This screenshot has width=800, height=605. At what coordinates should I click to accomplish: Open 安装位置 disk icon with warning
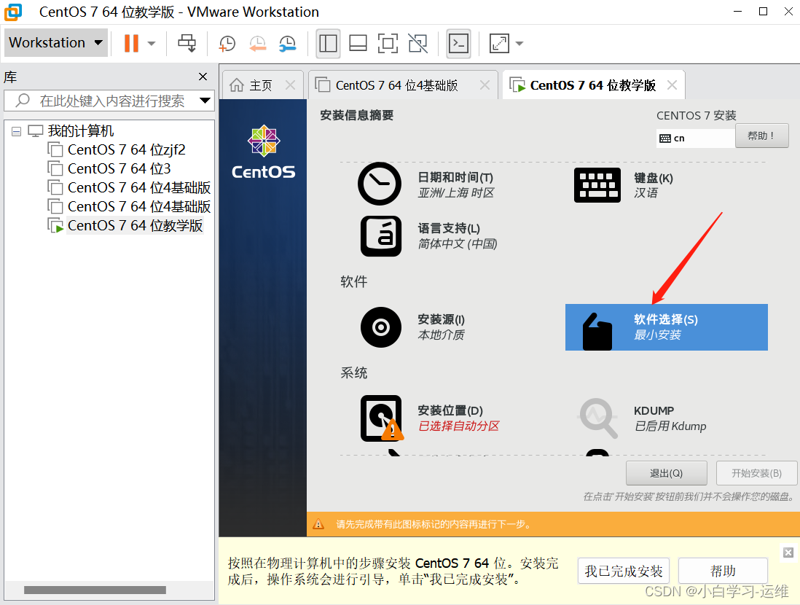click(x=382, y=418)
